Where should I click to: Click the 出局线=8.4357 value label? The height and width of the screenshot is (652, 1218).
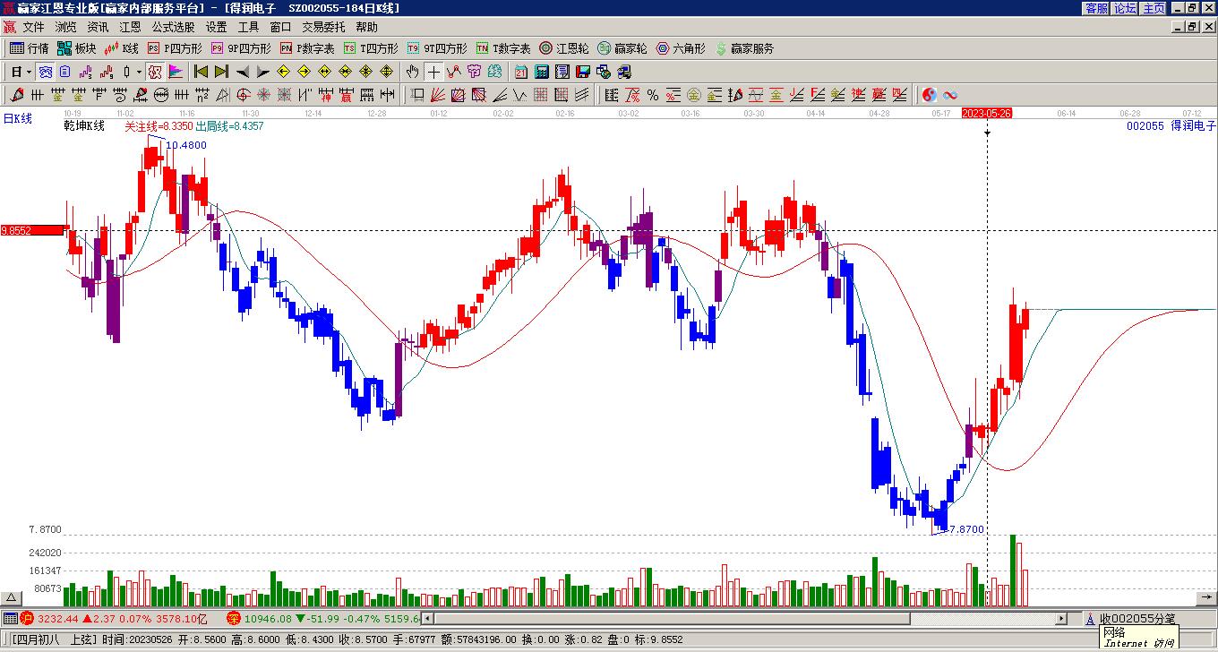click(x=230, y=126)
